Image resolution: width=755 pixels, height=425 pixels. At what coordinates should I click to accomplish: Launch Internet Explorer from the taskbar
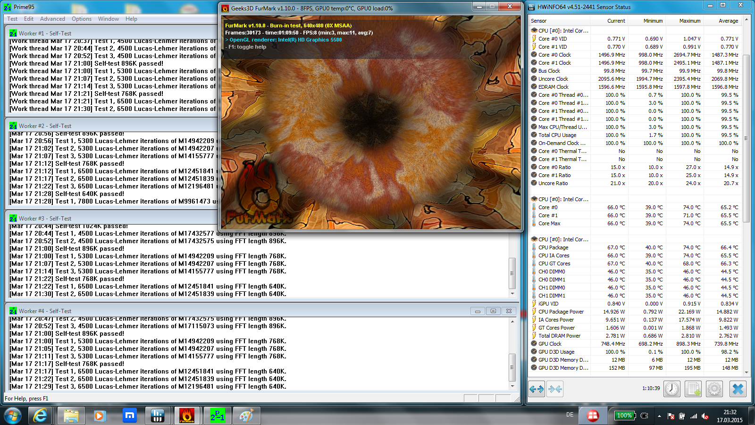[41, 416]
